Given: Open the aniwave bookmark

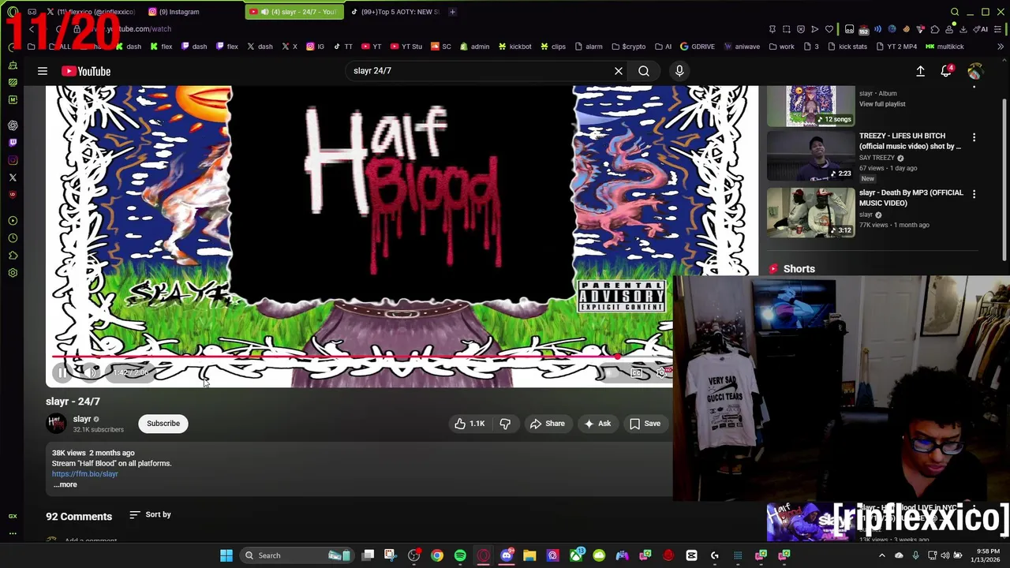Looking at the screenshot, I should pyautogui.click(x=742, y=47).
